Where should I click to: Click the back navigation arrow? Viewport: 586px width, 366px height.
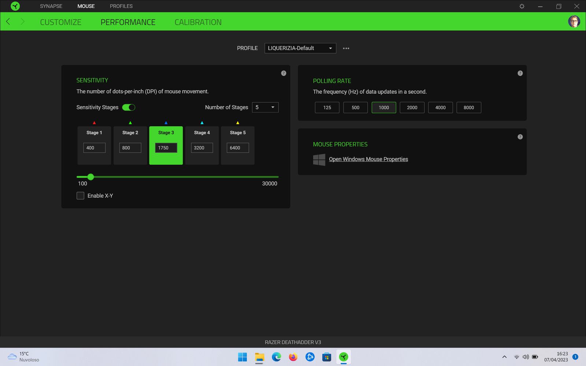point(8,22)
